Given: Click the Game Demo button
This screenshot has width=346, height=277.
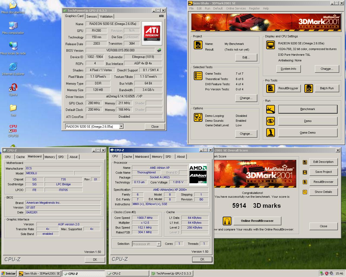Looking at the screenshot, I should (x=308, y=133).
